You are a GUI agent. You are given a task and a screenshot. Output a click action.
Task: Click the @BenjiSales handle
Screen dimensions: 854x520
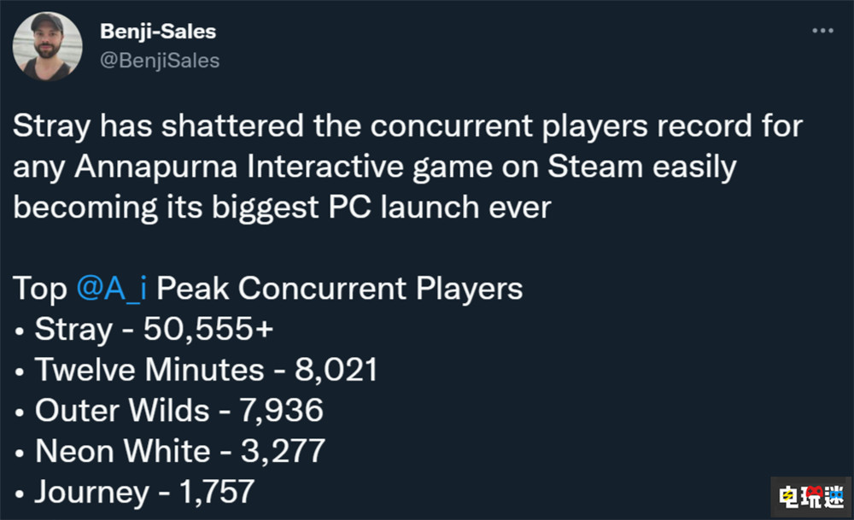(159, 61)
